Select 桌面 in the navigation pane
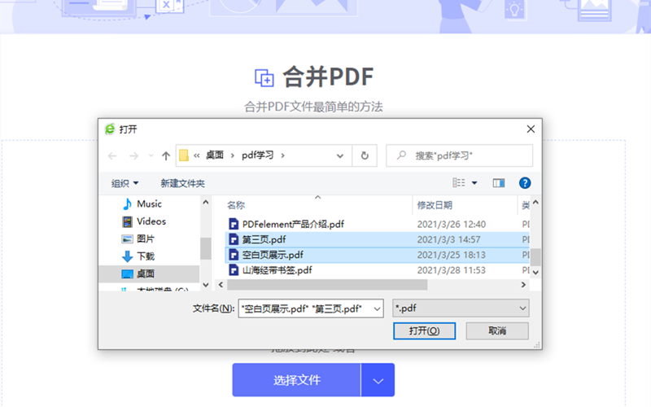Viewport: 651px width, 407px height. (x=145, y=274)
